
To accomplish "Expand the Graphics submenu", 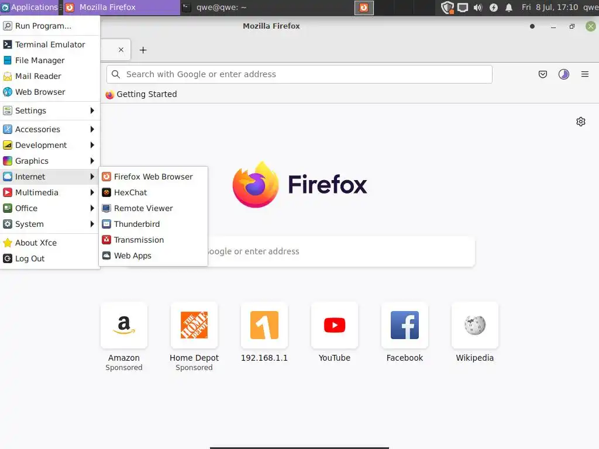I will click(x=50, y=161).
